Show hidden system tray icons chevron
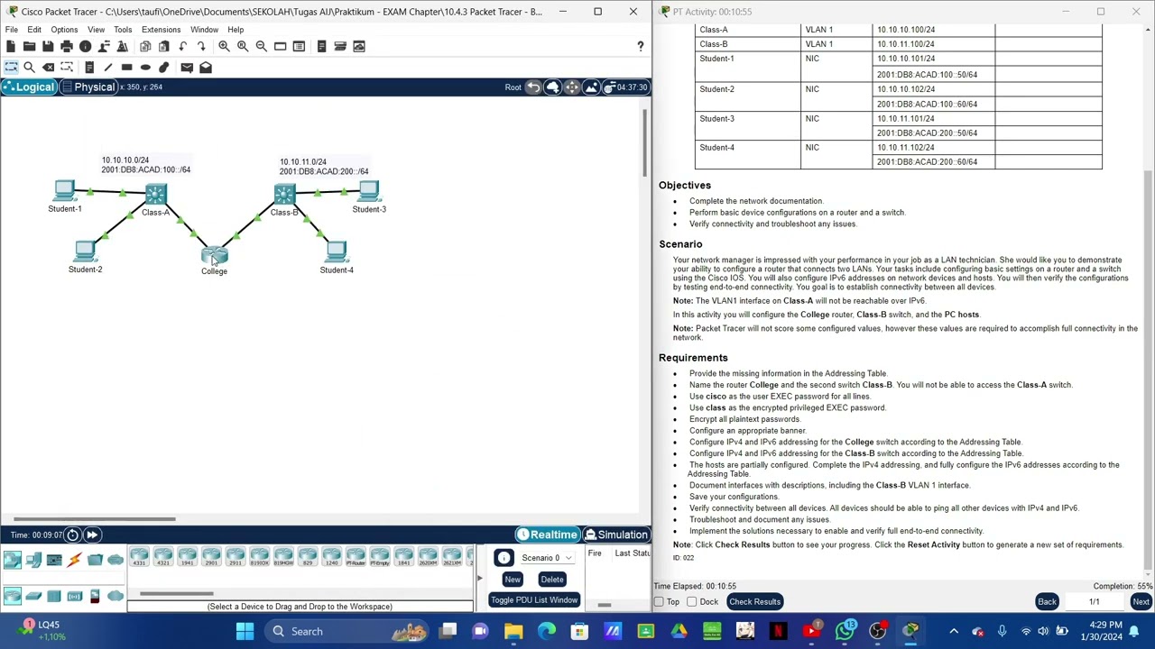The image size is (1155, 649). point(953,631)
